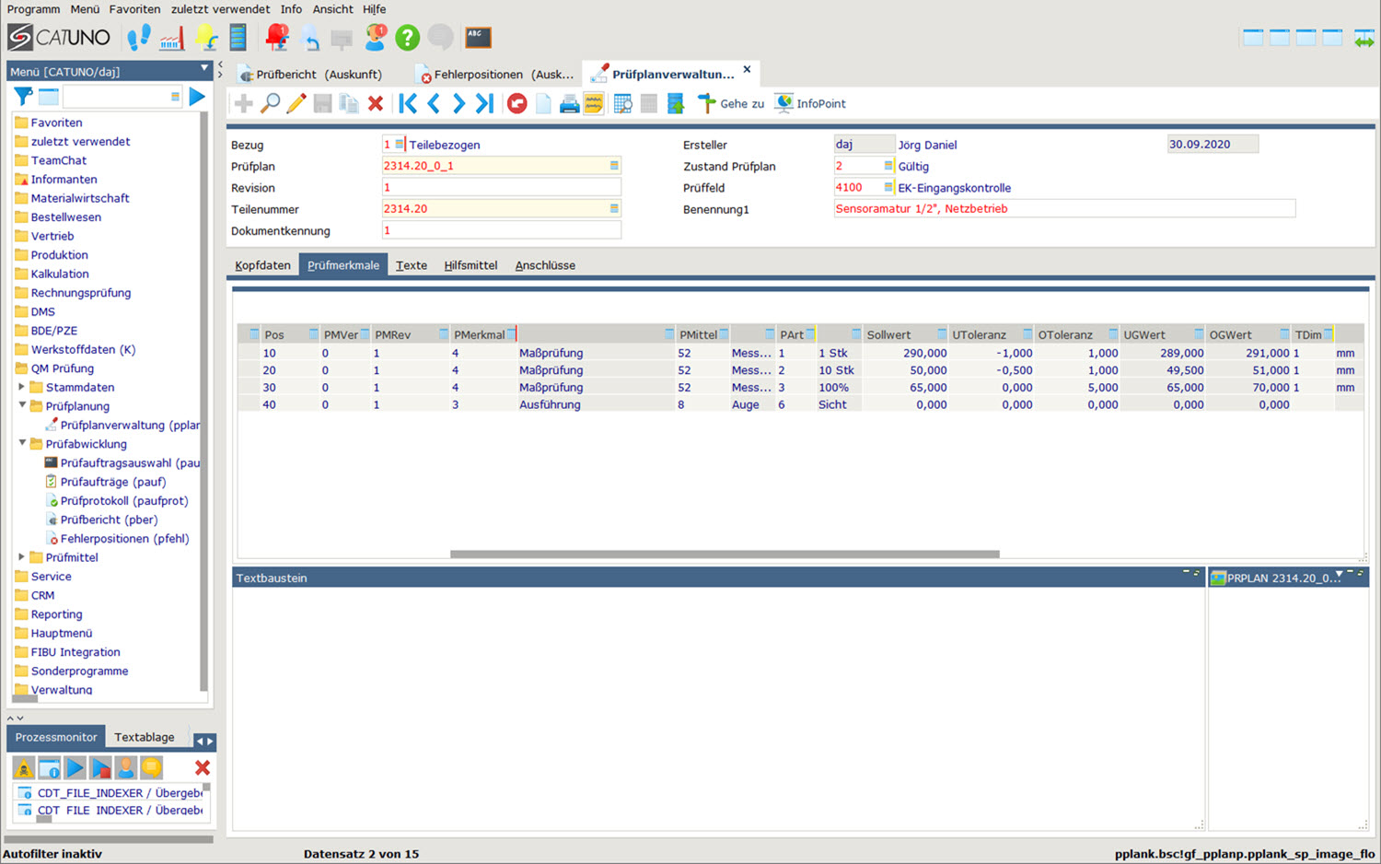
Task: Click the InfoPoint button
Action: [x=809, y=103]
